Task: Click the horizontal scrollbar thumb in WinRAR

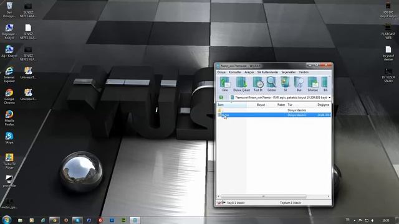Action: tap(263, 197)
